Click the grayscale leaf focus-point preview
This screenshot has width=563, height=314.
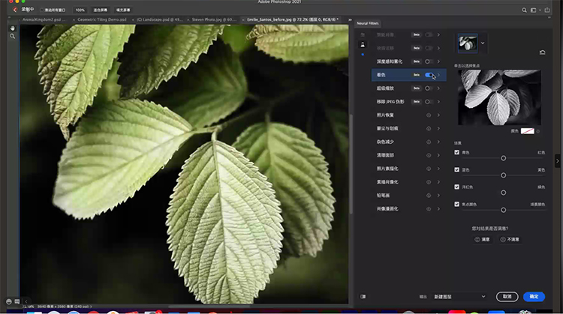tap(499, 97)
